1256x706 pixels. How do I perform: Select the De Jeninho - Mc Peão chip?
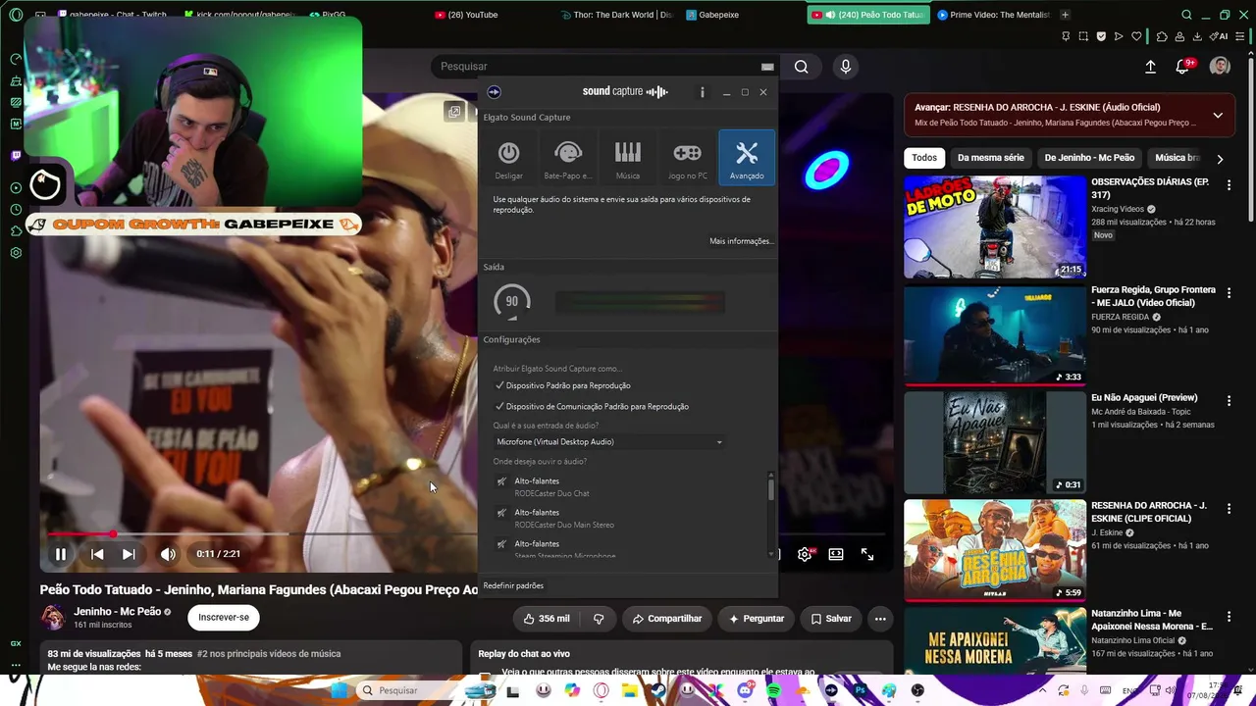click(x=1089, y=158)
